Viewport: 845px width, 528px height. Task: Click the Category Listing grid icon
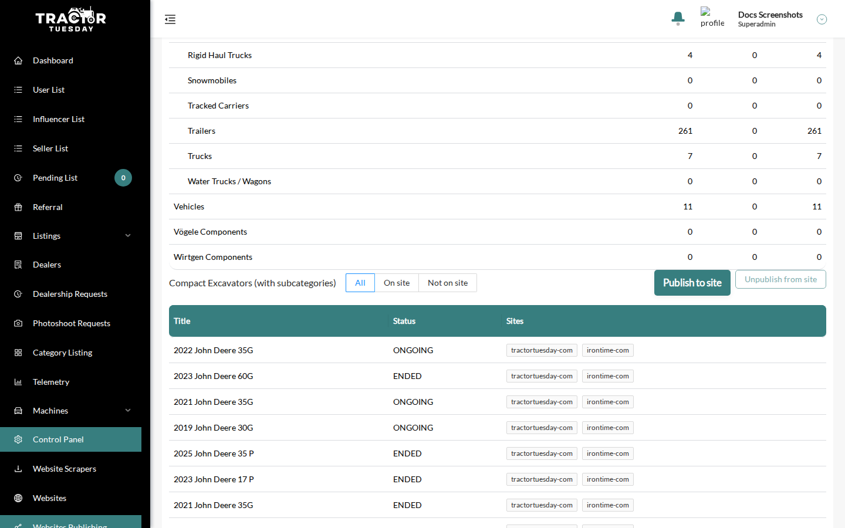[18, 353]
